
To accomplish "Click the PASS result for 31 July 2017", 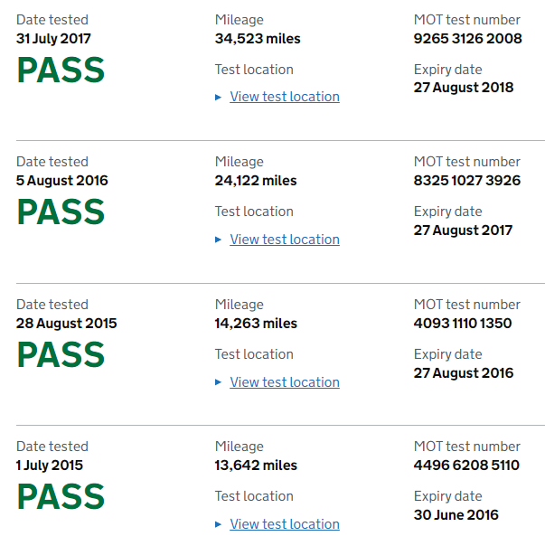I will click(x=61, y=71).
